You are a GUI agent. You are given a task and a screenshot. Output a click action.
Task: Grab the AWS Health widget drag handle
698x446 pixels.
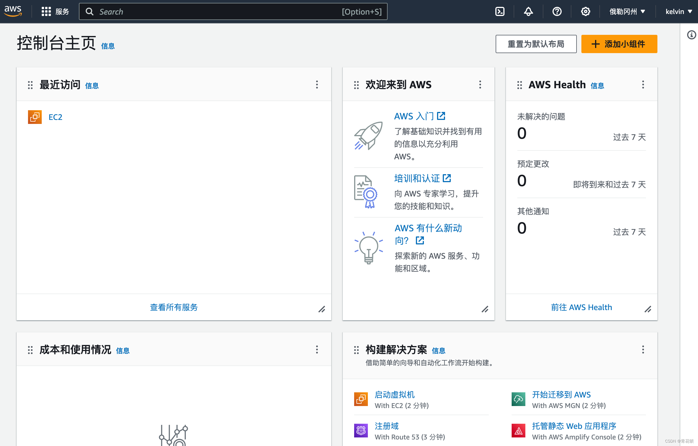(x=519, y=85)
